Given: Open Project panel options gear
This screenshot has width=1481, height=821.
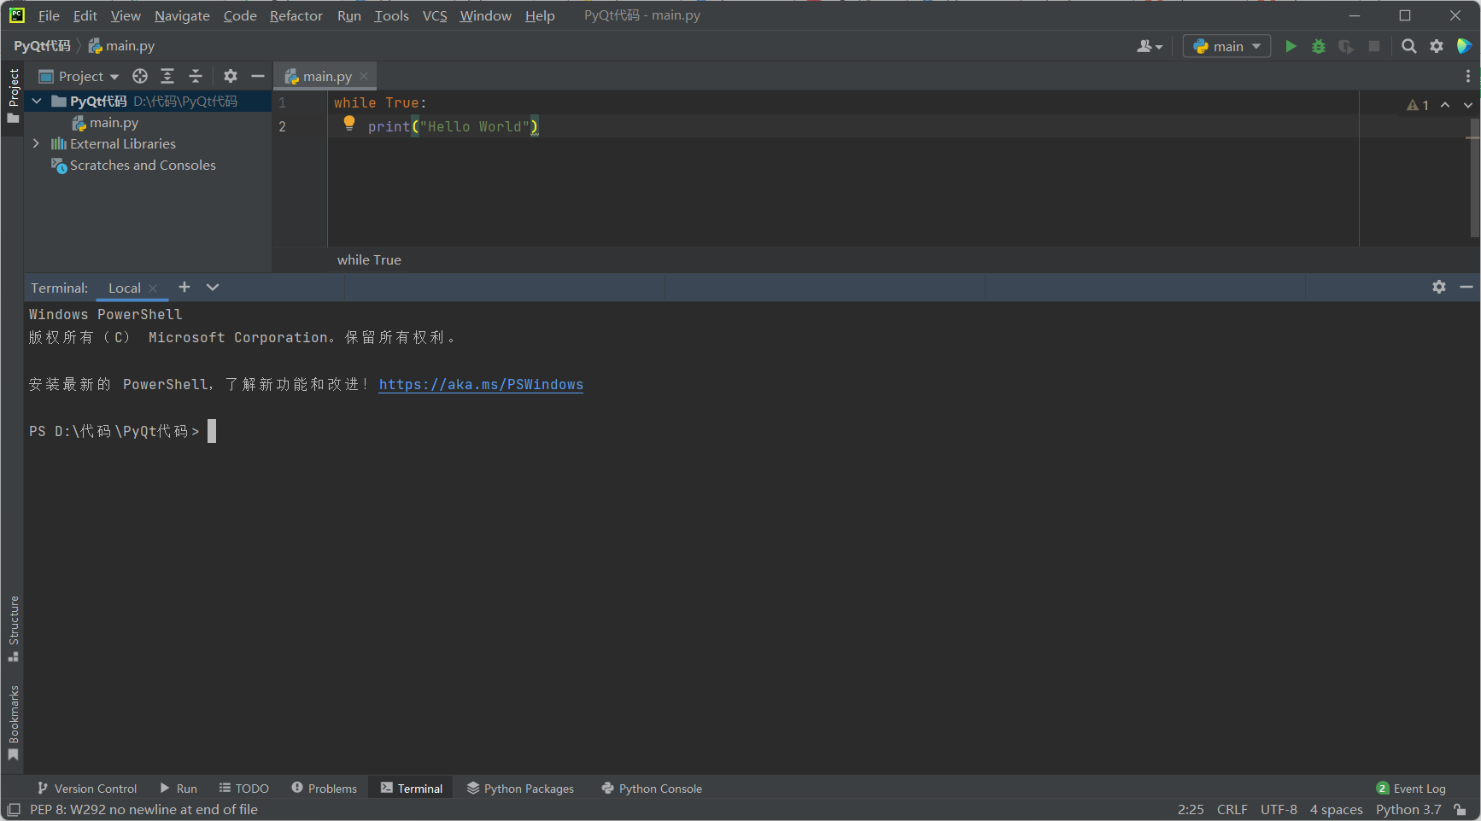Looking at the screenshot, I should (x=231, y=76).
